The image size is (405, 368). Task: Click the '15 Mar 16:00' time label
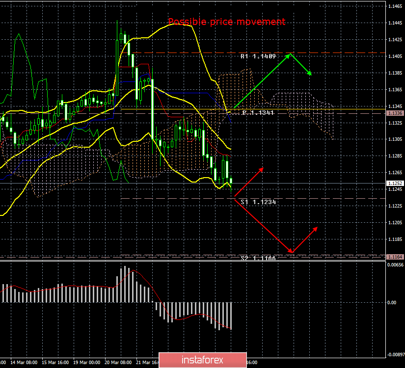[55, 363]
